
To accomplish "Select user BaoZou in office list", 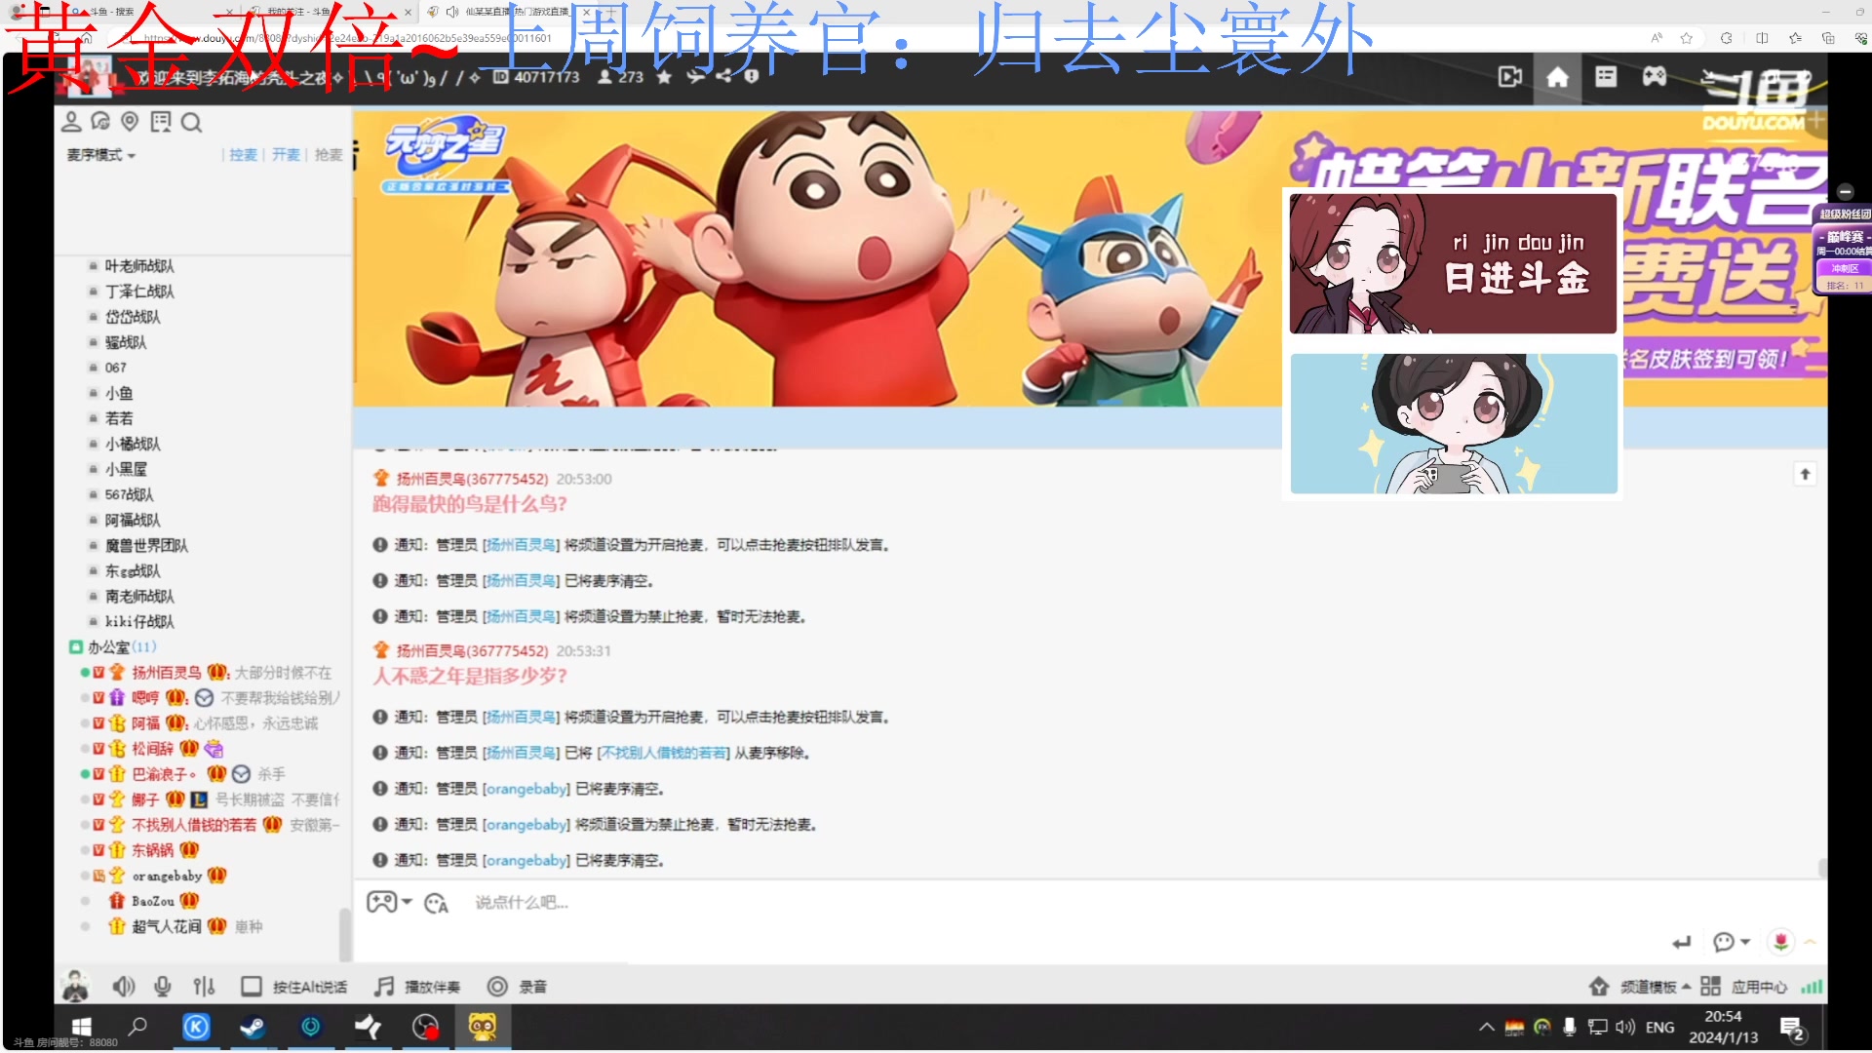I will pyautogui.click(x=153, y=902).
